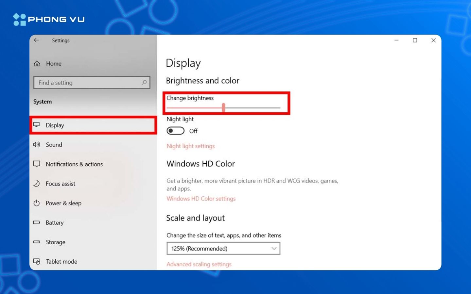Click the Sound speaker icon
471x294 pixels.
[37, 145]
